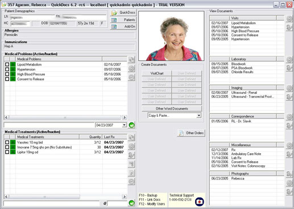Click the magnifier icon on Other Orders

(x=181, y=133)
